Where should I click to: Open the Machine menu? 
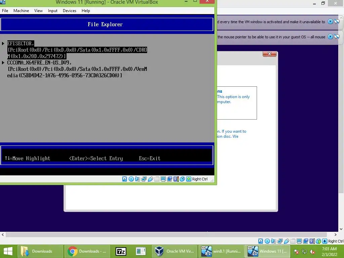point(21,11)
